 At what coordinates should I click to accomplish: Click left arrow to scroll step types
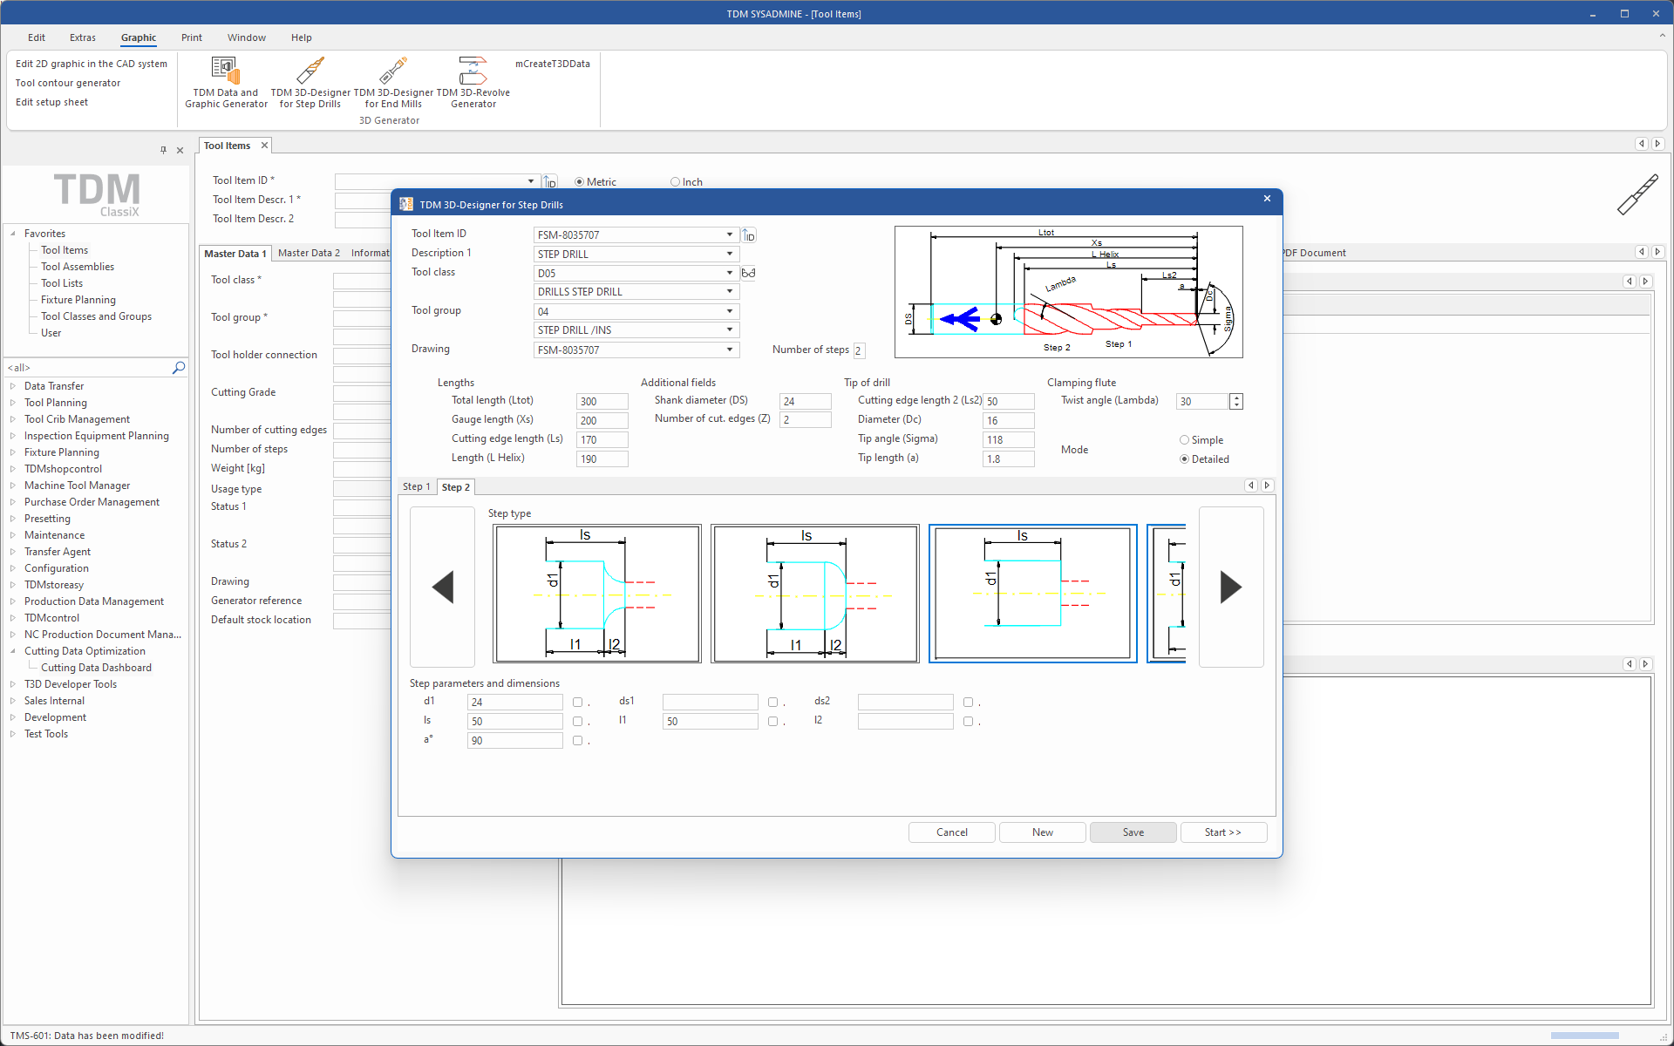(443, 588)
